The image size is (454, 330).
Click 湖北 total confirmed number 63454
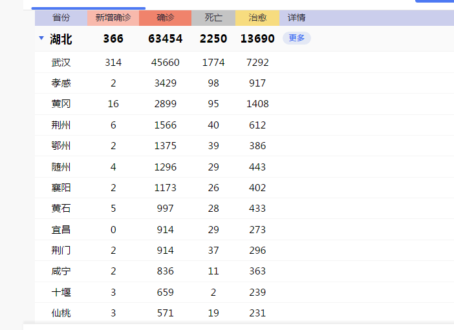coord(165,39)
